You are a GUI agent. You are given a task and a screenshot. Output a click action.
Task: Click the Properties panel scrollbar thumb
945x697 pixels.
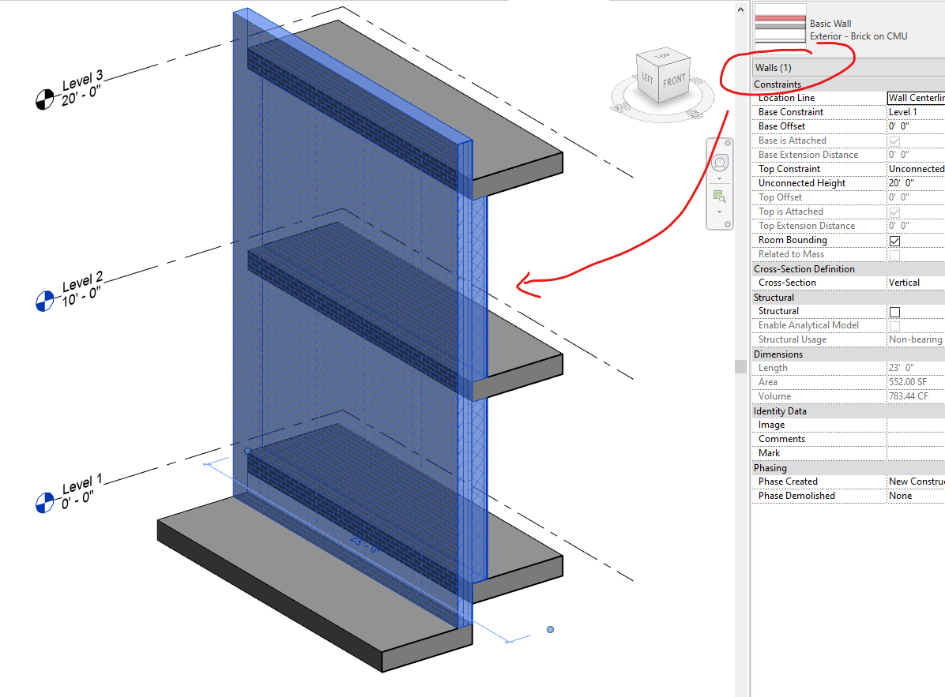click(x=741, y=365)
